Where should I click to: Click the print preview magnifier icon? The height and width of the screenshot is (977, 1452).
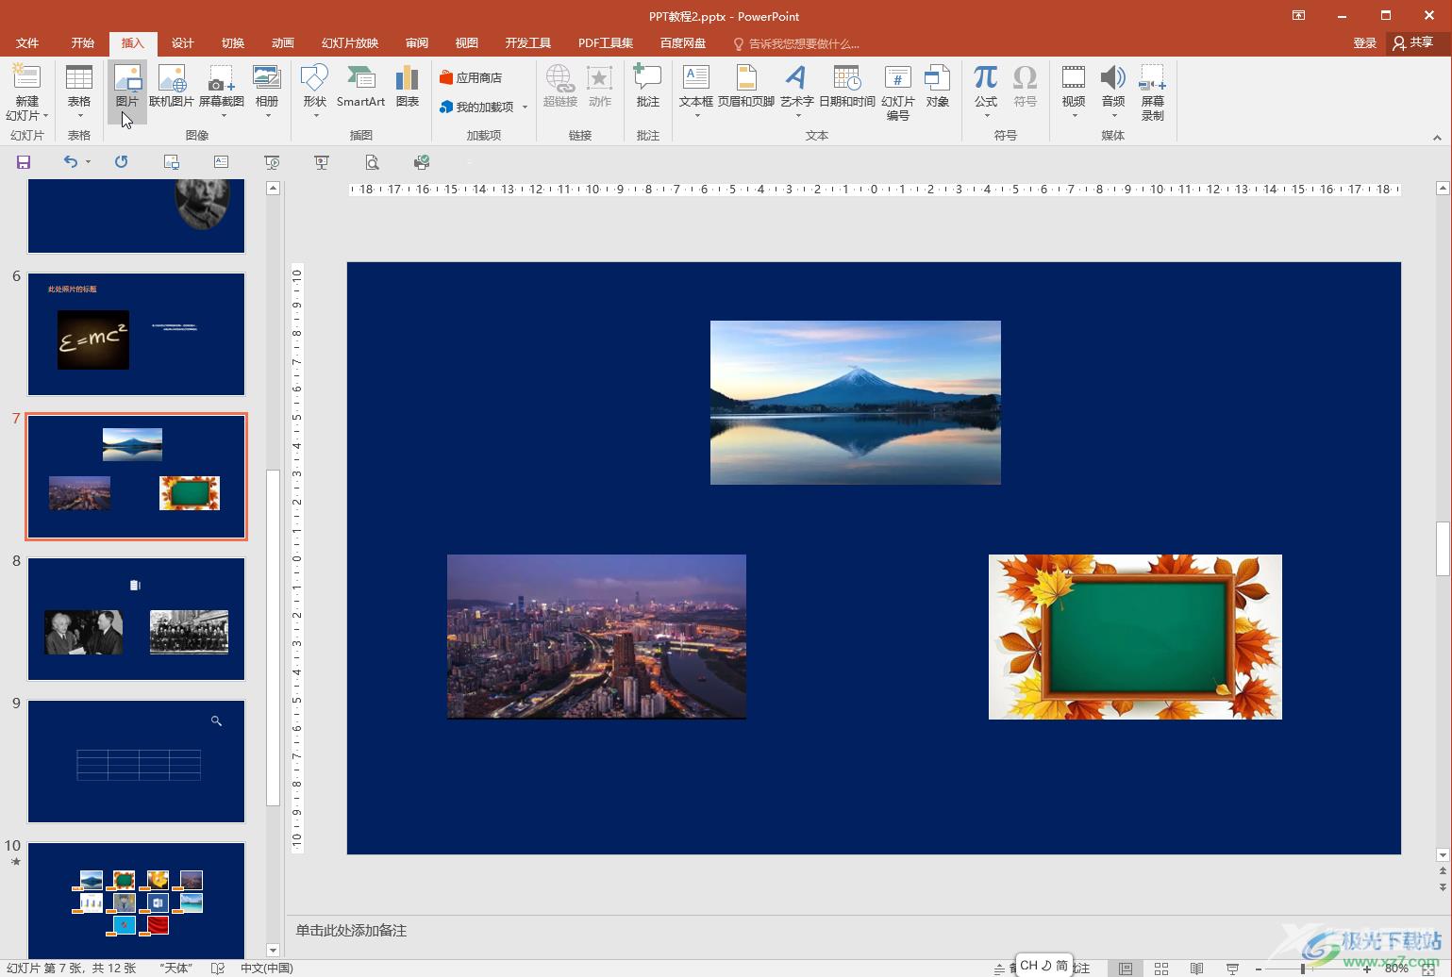372,162
